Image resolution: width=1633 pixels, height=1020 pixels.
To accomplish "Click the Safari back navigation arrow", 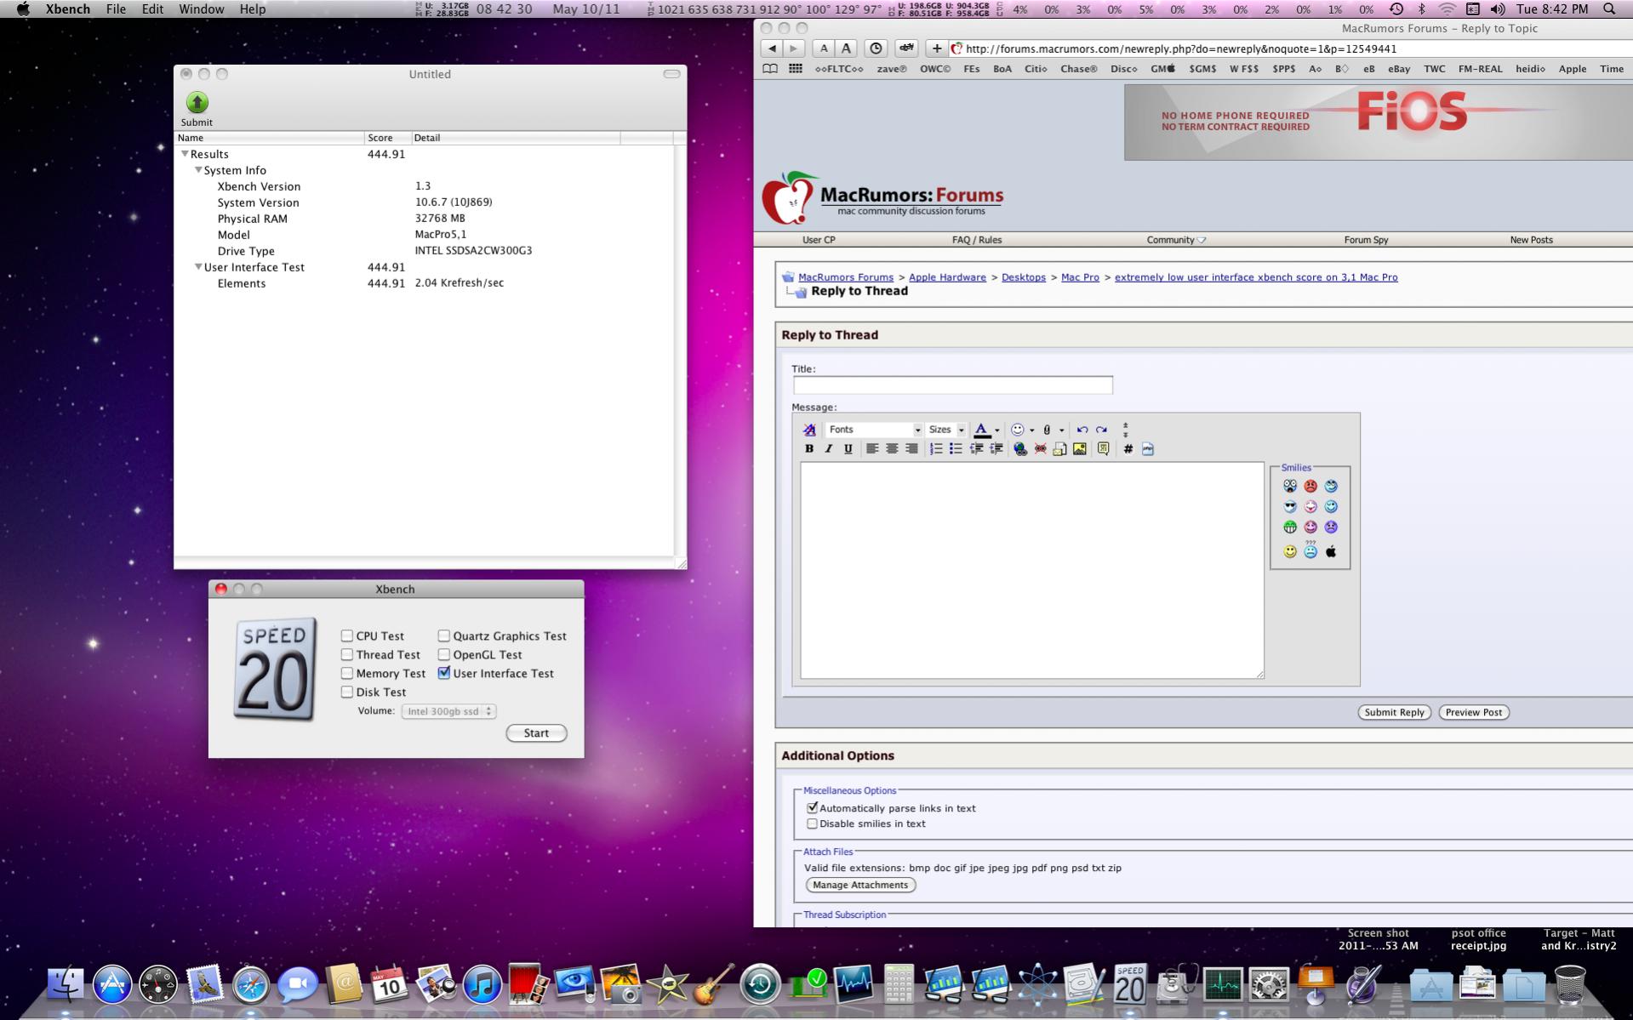I will [772, 48].
